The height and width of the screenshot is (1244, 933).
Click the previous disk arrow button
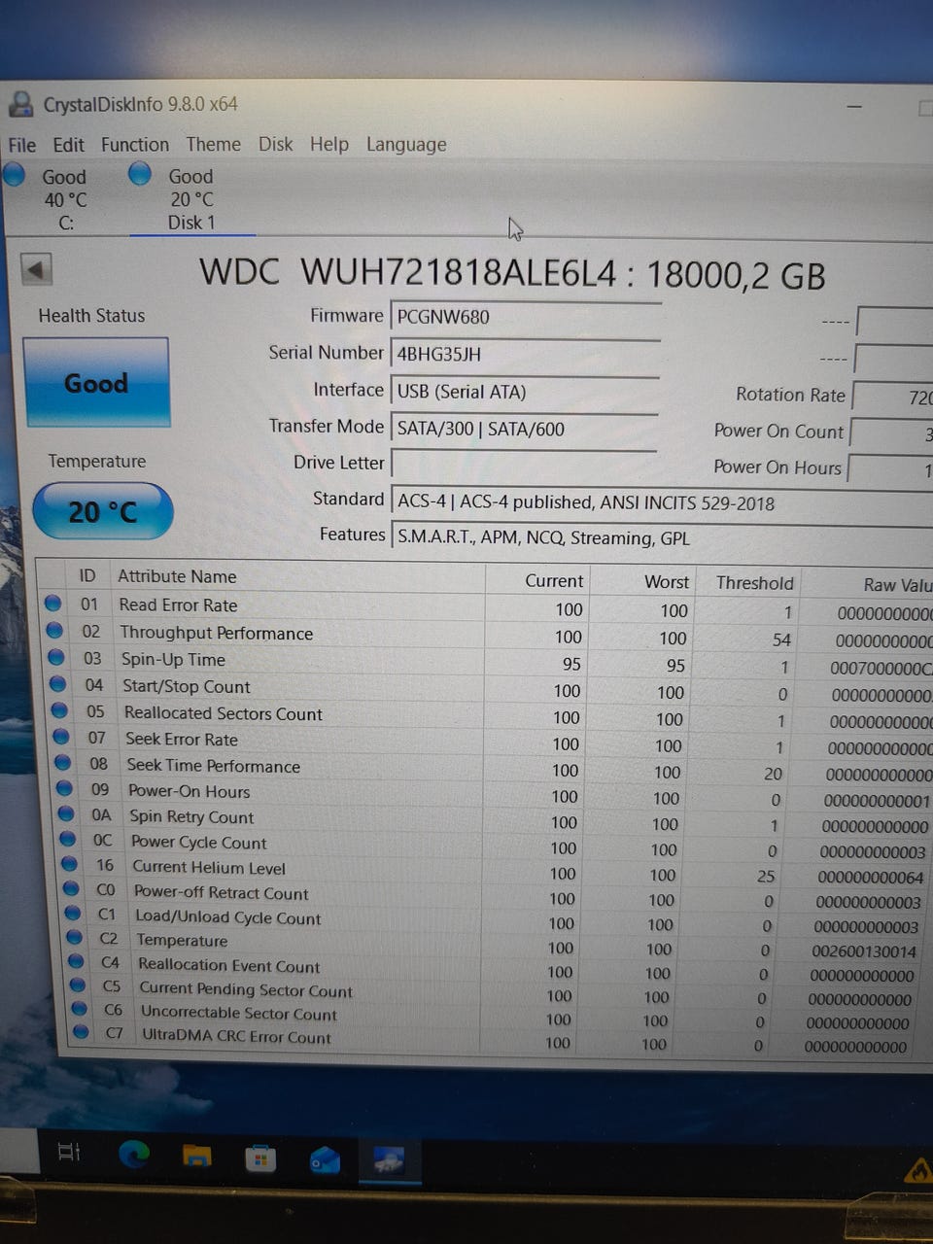pos(37,269)
